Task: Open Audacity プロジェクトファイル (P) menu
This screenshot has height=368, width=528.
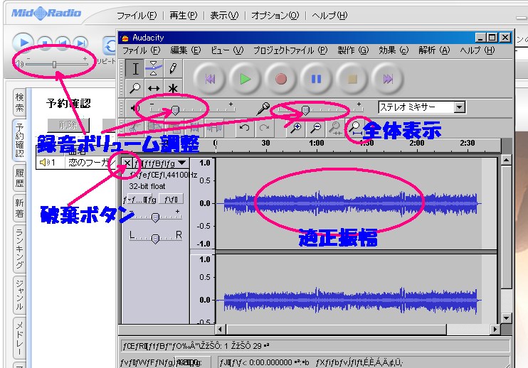Action: coord(290,50)
